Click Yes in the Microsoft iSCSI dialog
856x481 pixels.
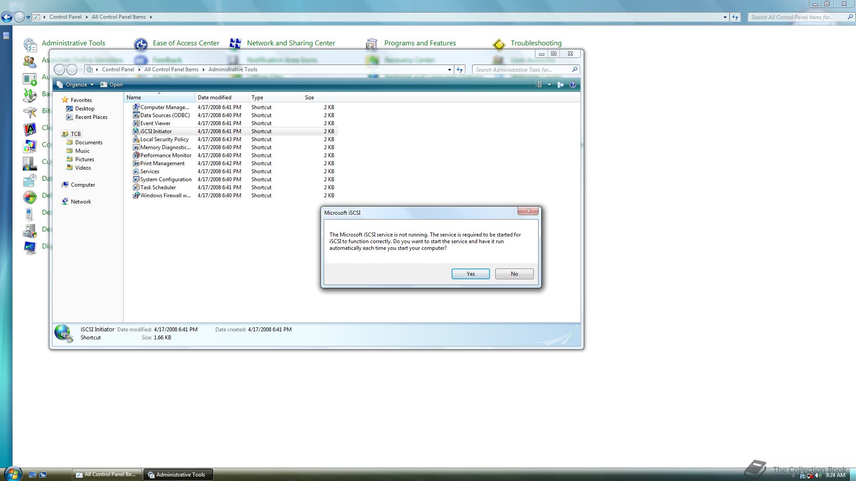470,274
